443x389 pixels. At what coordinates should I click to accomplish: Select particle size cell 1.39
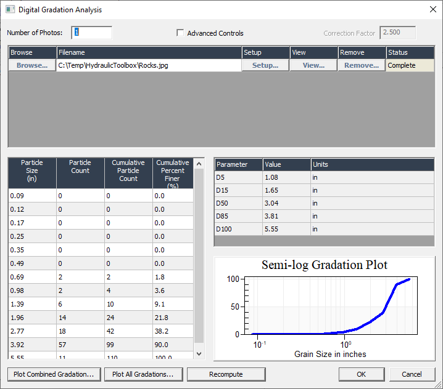click(x=32, y=304)
